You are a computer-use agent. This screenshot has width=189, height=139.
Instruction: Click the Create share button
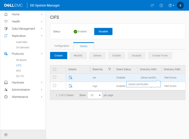point(59,56)
